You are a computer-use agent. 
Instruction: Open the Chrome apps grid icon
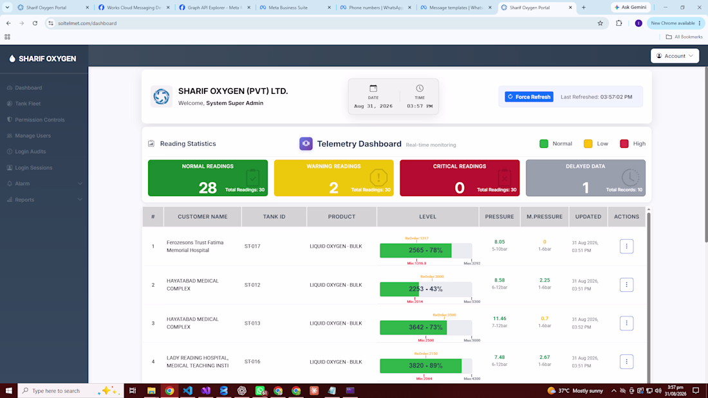pyautogui.click(x=7, y=37)
